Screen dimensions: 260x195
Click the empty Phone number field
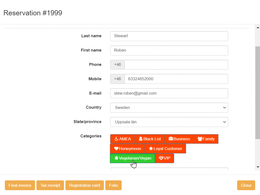click(x=176, y=65)
